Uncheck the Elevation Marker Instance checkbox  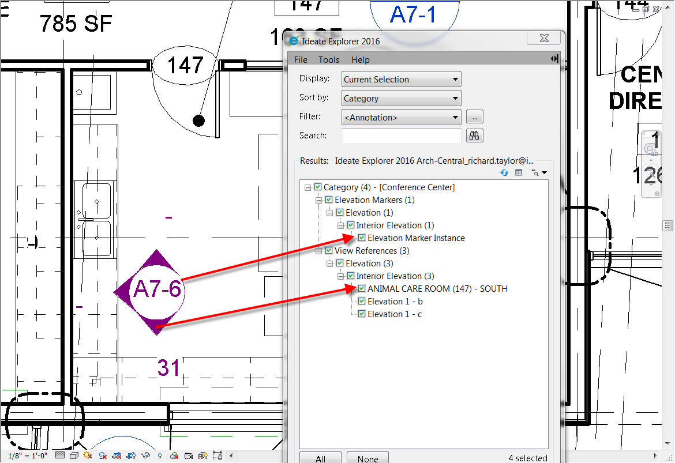[362, 238]
